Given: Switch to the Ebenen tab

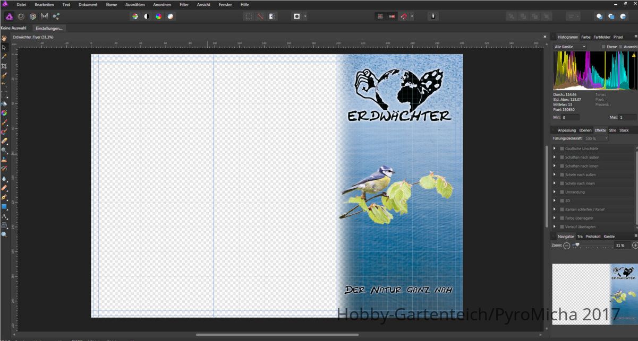Looking at the screenshot, I should [585, 130].
